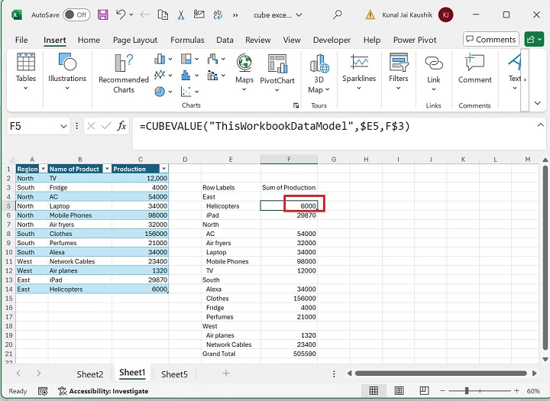Click the Search magnifier in title bar
This screenshot has height=401, width=550.
tap(338, 15)
